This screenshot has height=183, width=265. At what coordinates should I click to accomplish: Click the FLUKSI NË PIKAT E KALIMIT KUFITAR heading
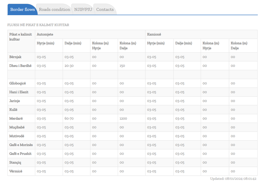(x=38, y=25)
